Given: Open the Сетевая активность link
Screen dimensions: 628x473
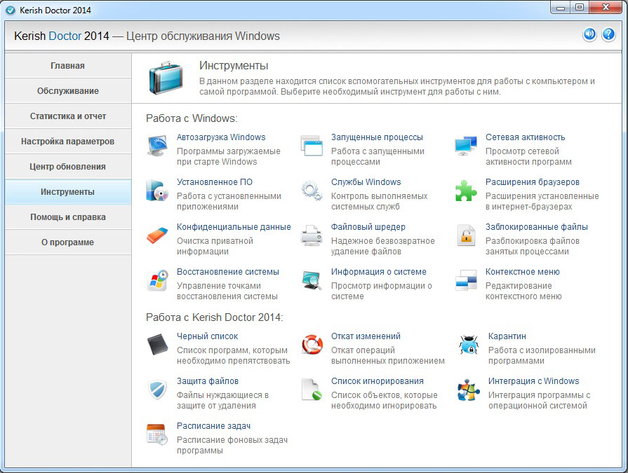Looking at the screenshot, I should [525, 137].
